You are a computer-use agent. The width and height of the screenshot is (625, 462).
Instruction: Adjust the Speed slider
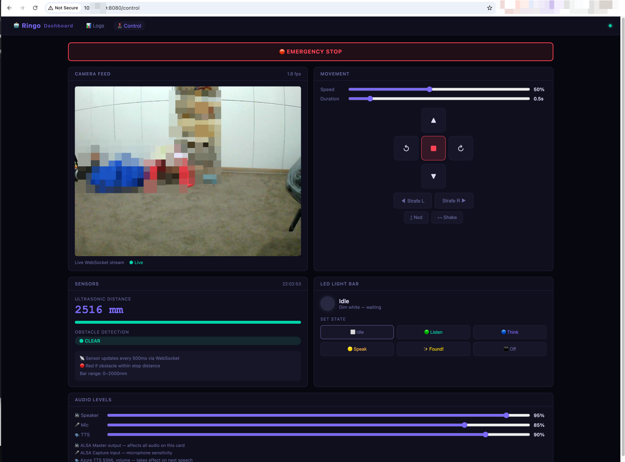point(439,89)
